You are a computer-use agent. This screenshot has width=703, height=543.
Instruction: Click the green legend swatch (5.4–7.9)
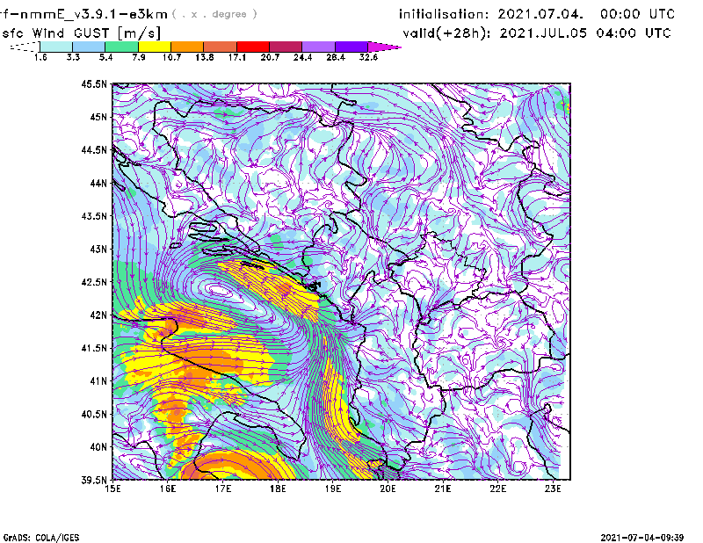pos(121,47)
